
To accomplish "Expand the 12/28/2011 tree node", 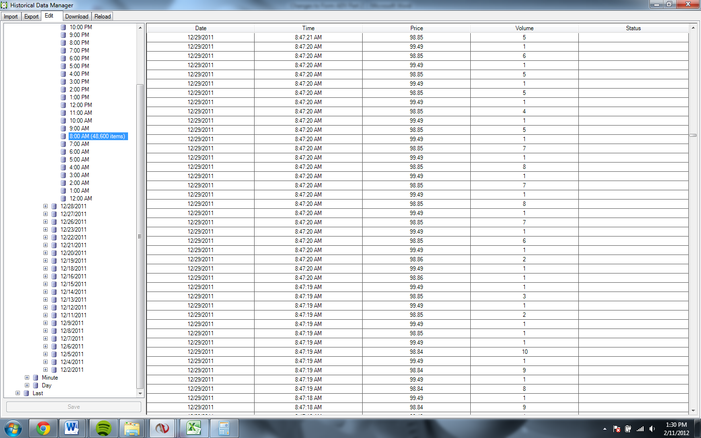I will coord(45,206).
